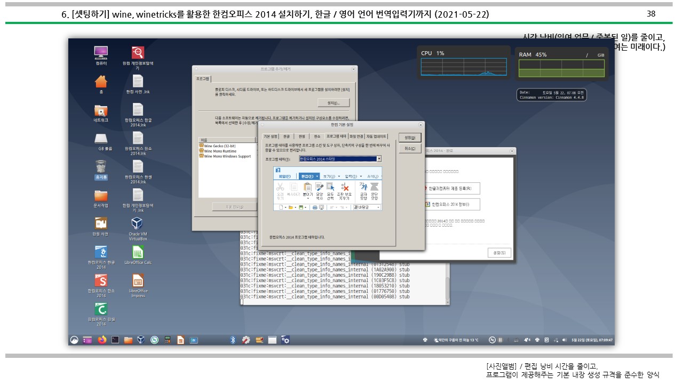Launch 한컴오피스 한글 2014 desktop icon
Screen dimensions: 683x384
click(x=101, y=252)
